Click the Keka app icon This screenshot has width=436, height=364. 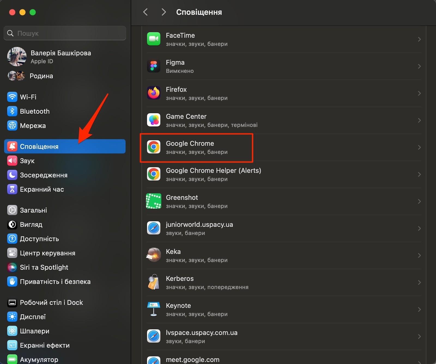tap(154, 255)
